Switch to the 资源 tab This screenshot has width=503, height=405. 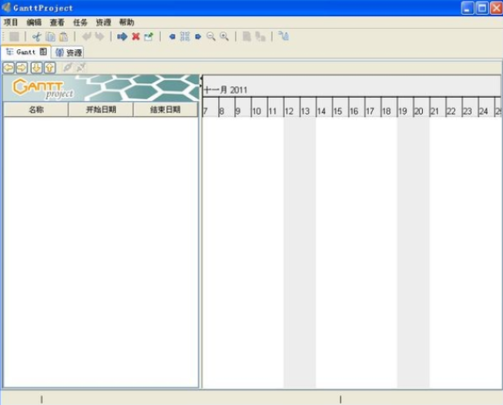pyautogui.click(x=69, y=52)
